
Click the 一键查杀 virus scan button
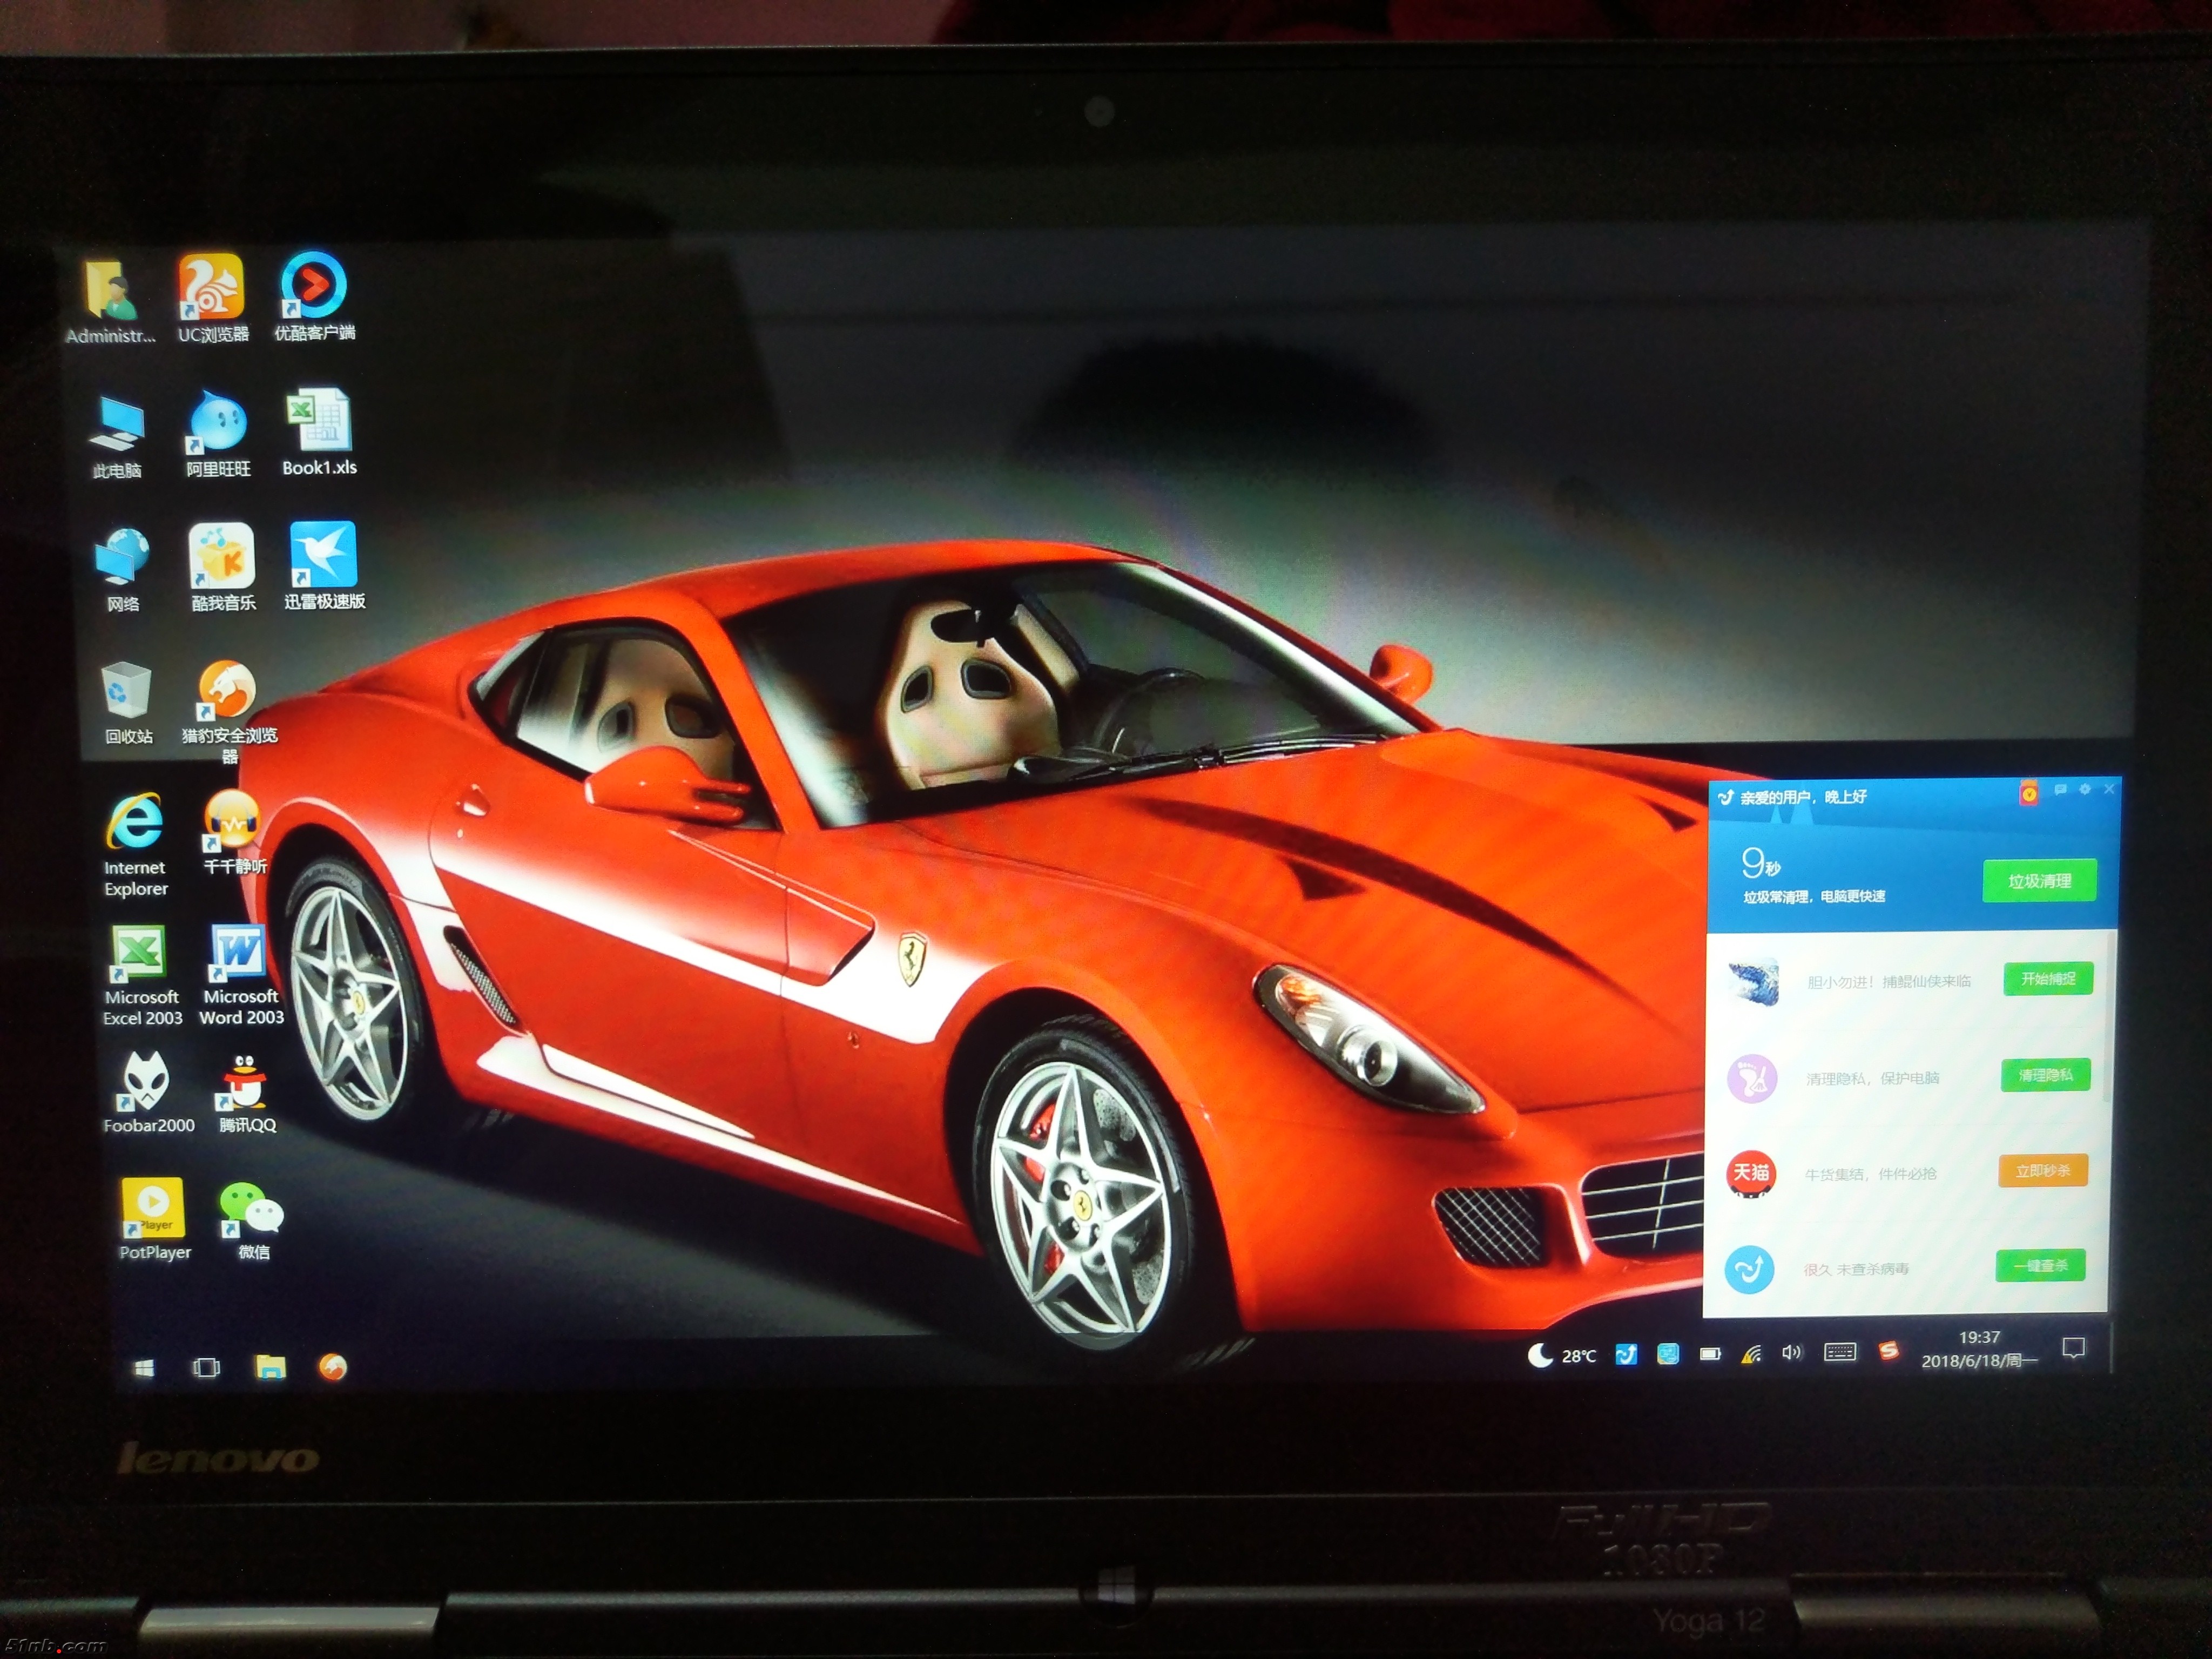point(2040,1266)
